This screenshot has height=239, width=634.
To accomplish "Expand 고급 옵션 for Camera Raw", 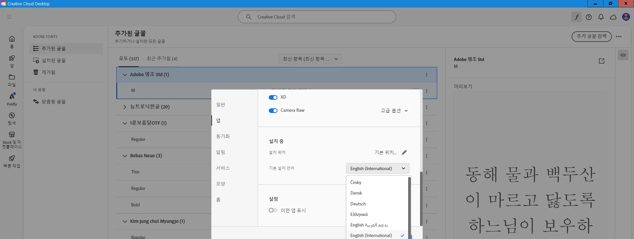I will [394, 110].
